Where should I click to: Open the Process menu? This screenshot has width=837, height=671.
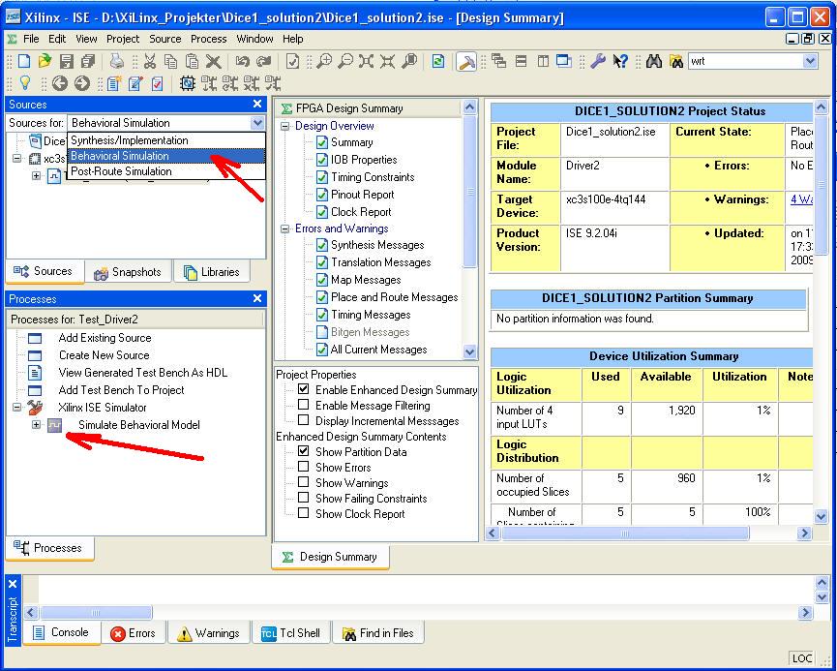209,39
